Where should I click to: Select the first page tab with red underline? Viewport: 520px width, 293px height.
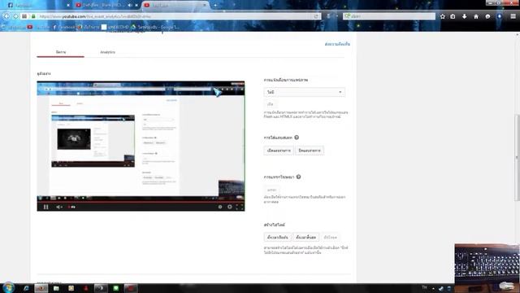click(61, 52)
